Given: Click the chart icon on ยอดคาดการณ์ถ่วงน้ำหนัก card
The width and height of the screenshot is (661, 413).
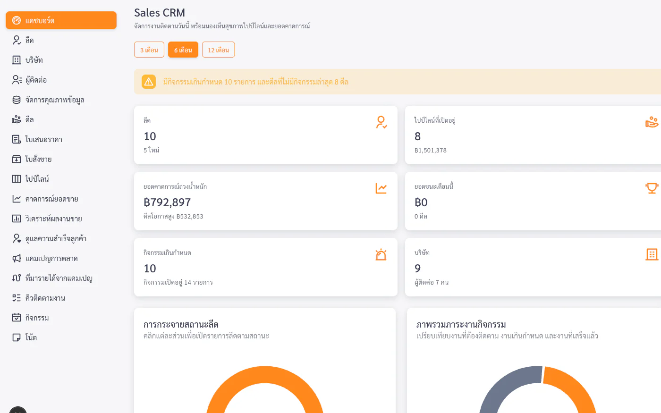Looking at the screenshot, I should click(x=381, y=188).
